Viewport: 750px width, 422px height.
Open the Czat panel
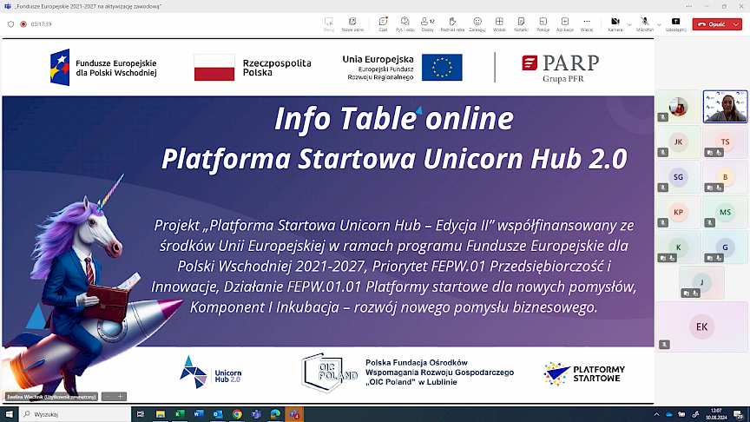click(383, 24)
